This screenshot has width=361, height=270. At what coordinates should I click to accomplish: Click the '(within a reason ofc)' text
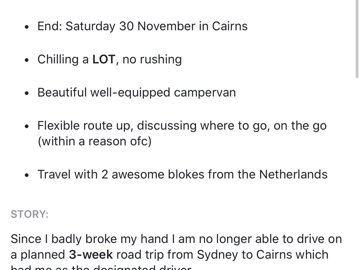point(95,141)
